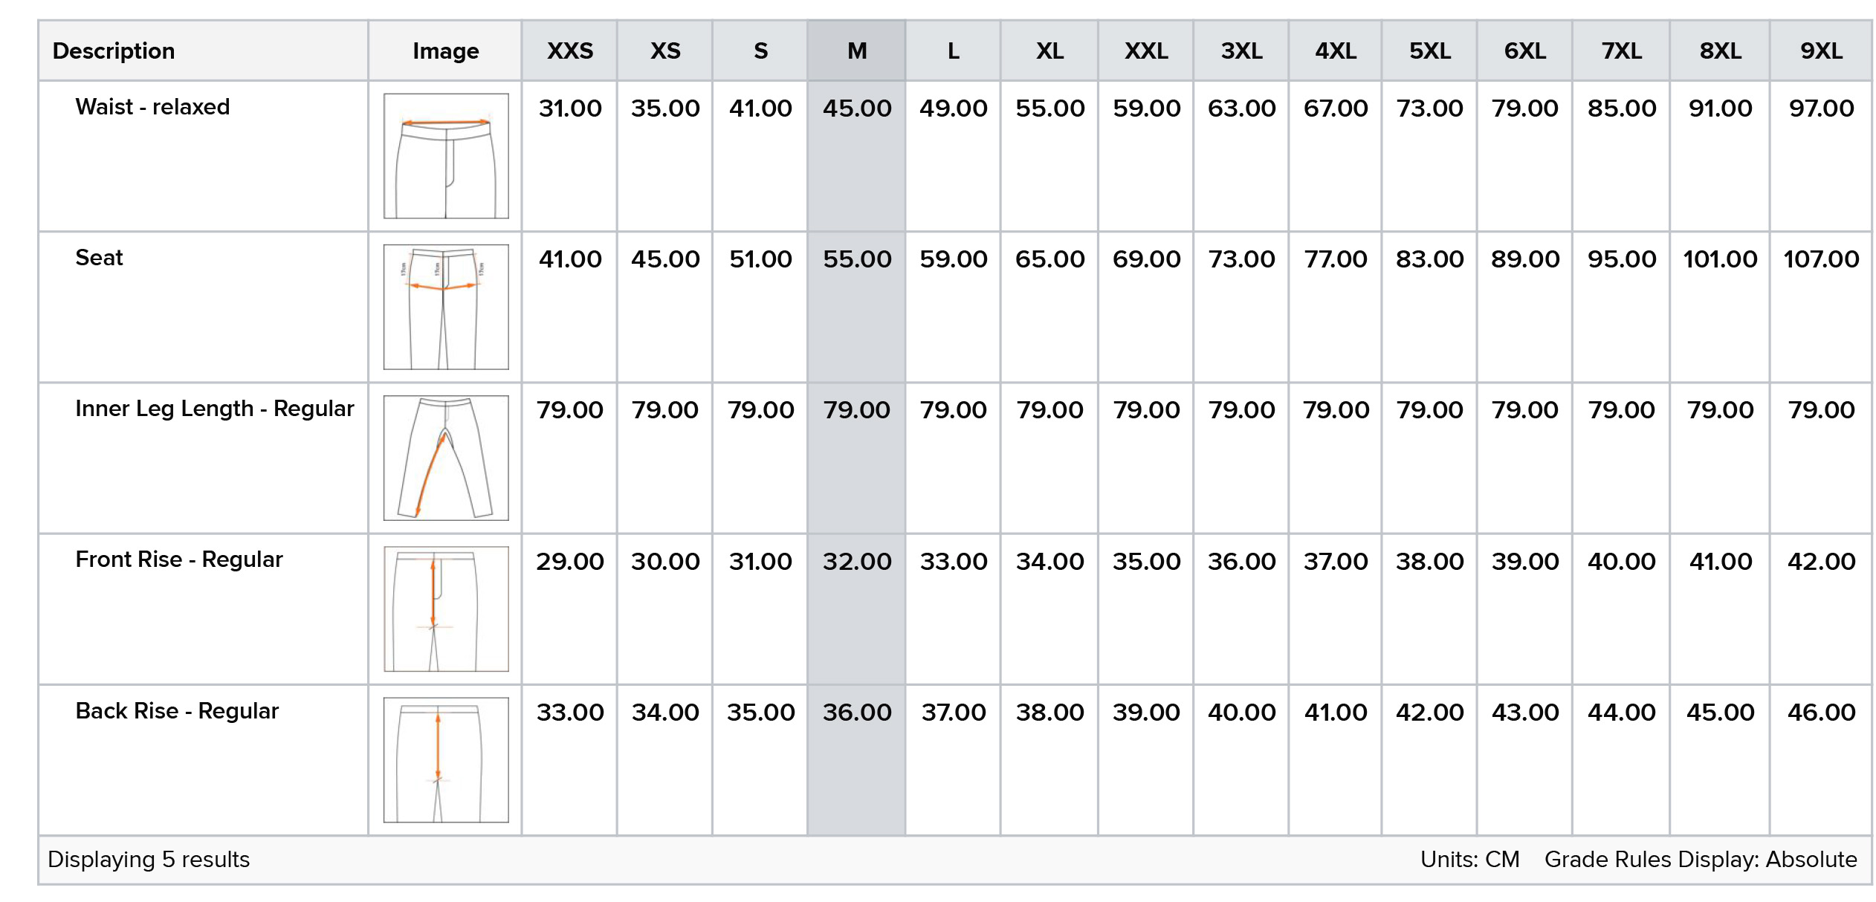Click the Image column header
The height and width of the screenshot is (902, 1876).
pyautogui.click(x=446, y=51)
